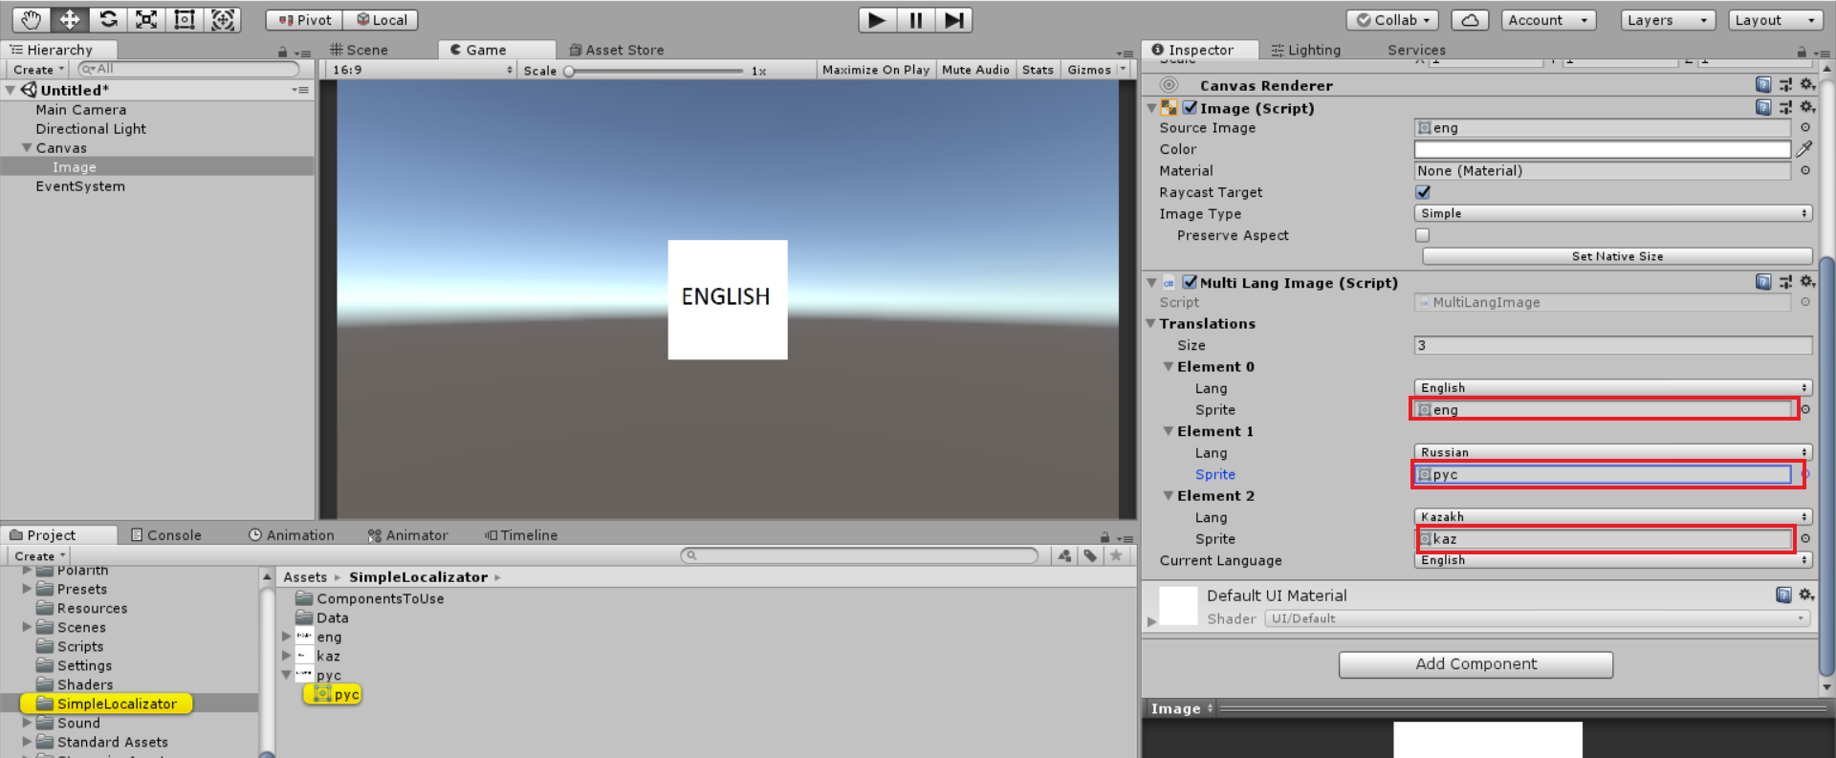1836x758 pixels.
Task: Open the Element 0 Sprite object picker
Action: click(1805, 409)
